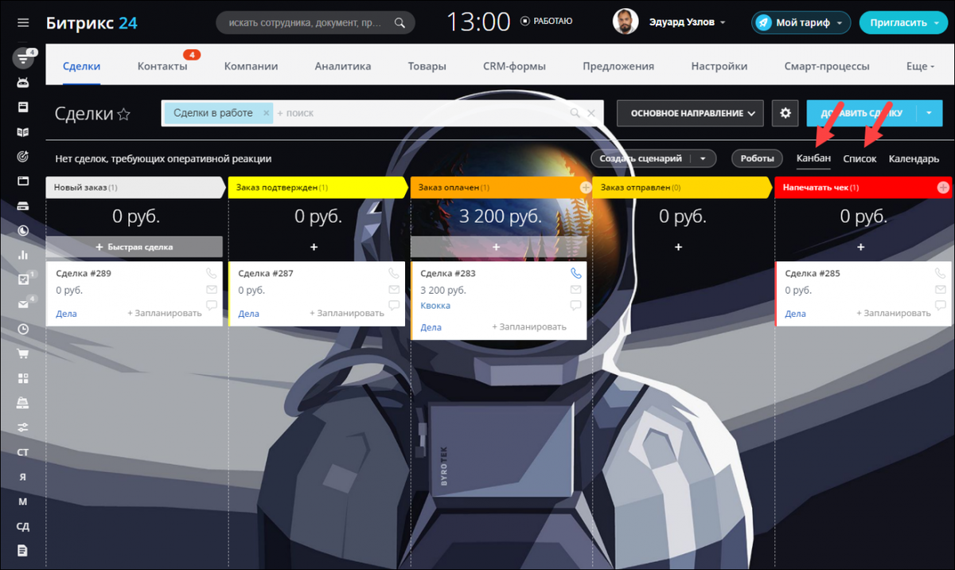Click the clock icon in sidebar
The width and height of the screenshot is (955, 570).
pyautogui.click(x=23, y=328)
